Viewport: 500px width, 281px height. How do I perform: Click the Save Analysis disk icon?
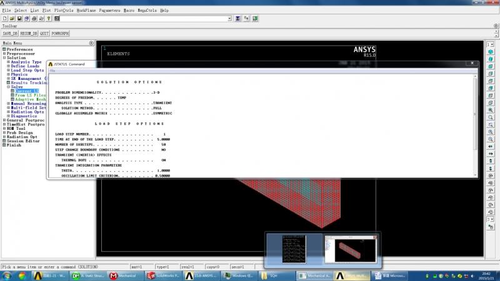point(19,19)
